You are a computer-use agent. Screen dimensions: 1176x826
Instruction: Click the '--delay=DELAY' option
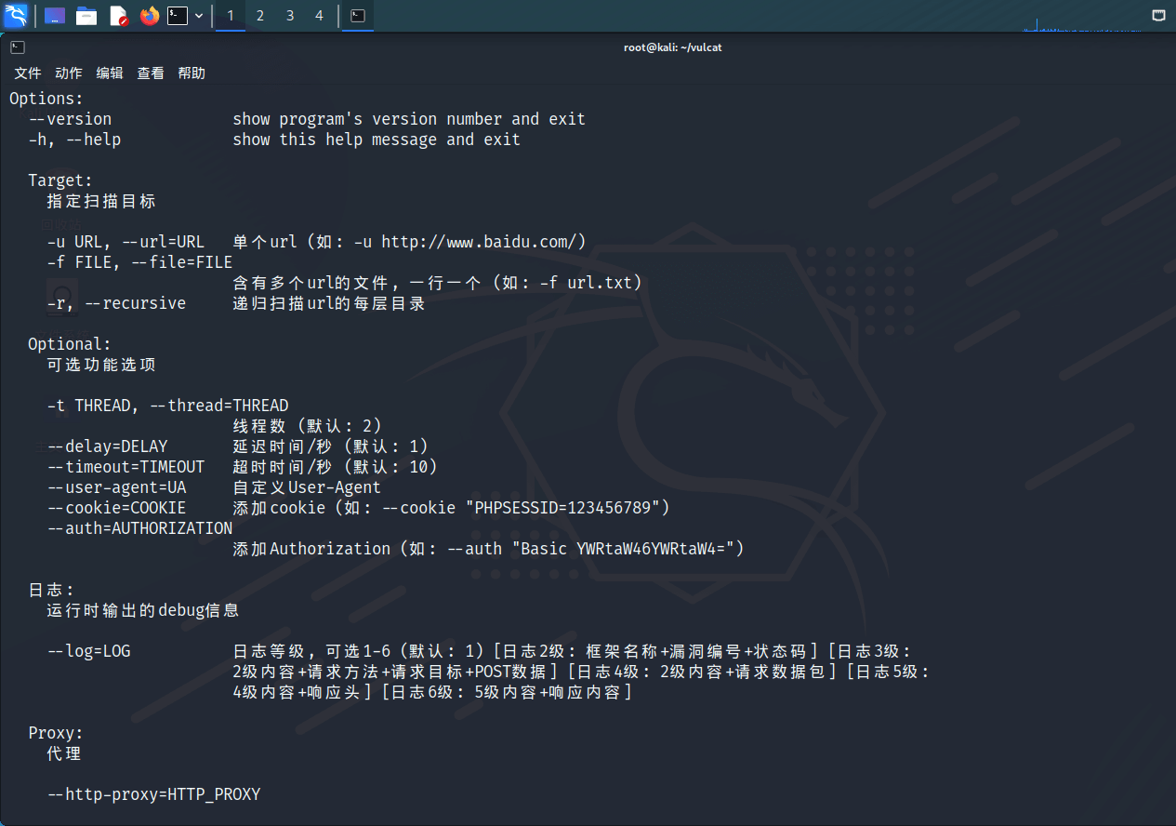point(107,446)
